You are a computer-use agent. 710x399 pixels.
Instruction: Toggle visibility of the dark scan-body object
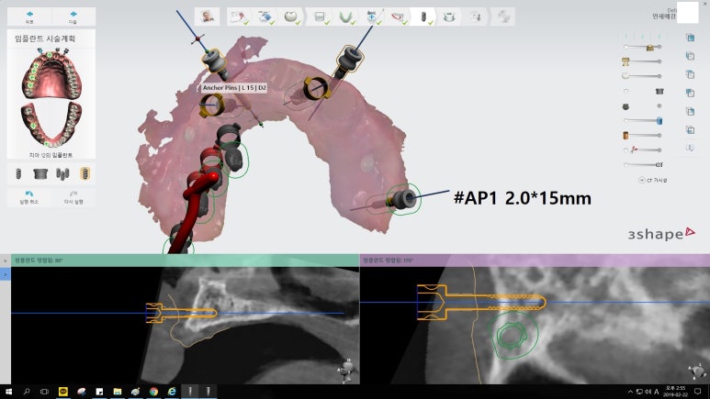(x=626, y=105)
